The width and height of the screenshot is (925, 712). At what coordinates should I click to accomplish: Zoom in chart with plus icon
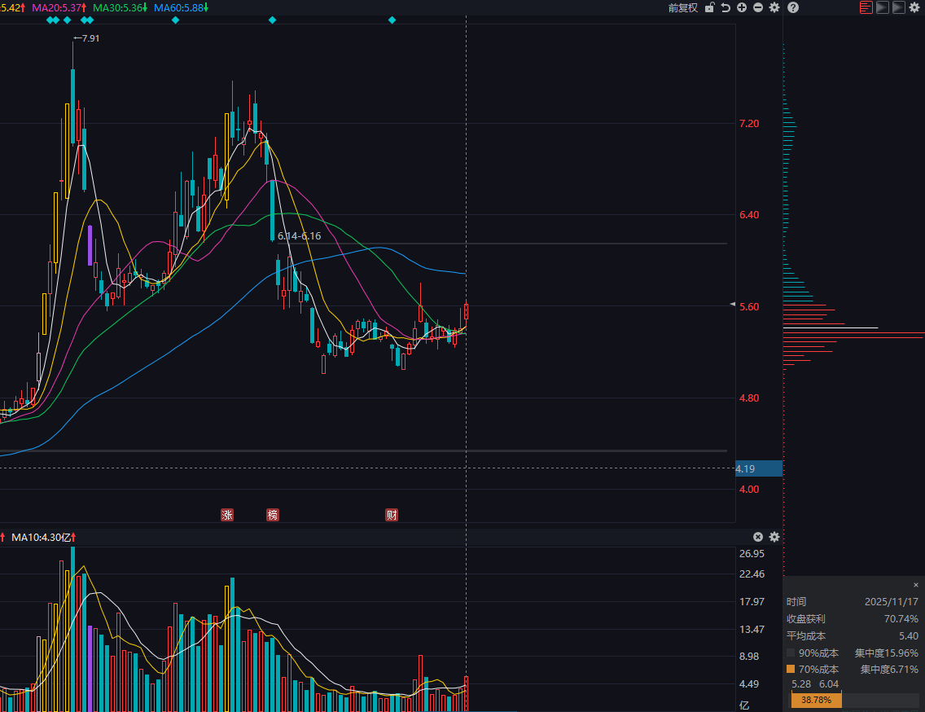pyautogui.click(x=742, y=7)
